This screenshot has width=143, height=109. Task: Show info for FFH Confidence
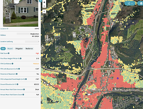tap(13, 64)
